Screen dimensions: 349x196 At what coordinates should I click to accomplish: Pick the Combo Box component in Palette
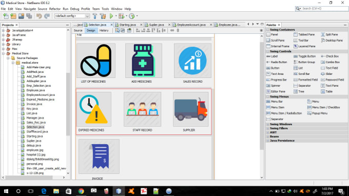click(x=331, y=62)
